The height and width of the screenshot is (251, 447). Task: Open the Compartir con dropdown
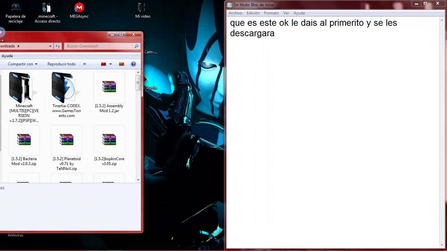pyautogui.click(x=22, y=64)
